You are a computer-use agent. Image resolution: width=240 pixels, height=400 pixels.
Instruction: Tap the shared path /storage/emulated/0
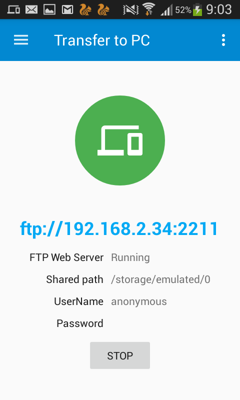click(160, 279)
